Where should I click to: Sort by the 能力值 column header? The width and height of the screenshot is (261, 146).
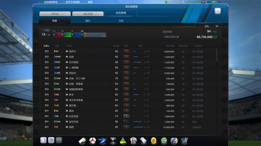[116, 46]
